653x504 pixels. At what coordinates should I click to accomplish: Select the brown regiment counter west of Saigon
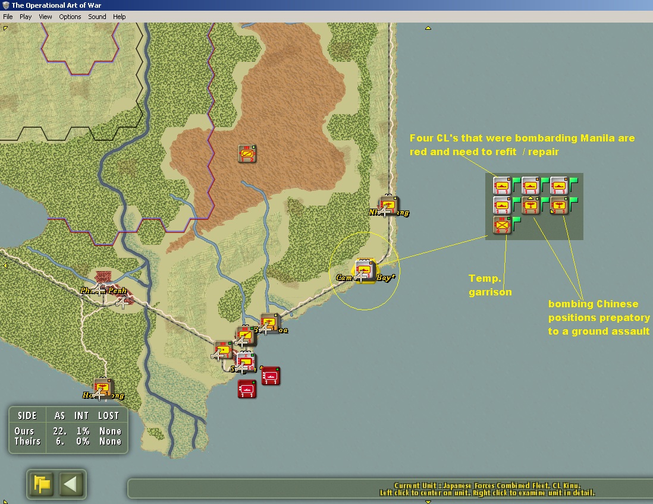pos(223,349)
